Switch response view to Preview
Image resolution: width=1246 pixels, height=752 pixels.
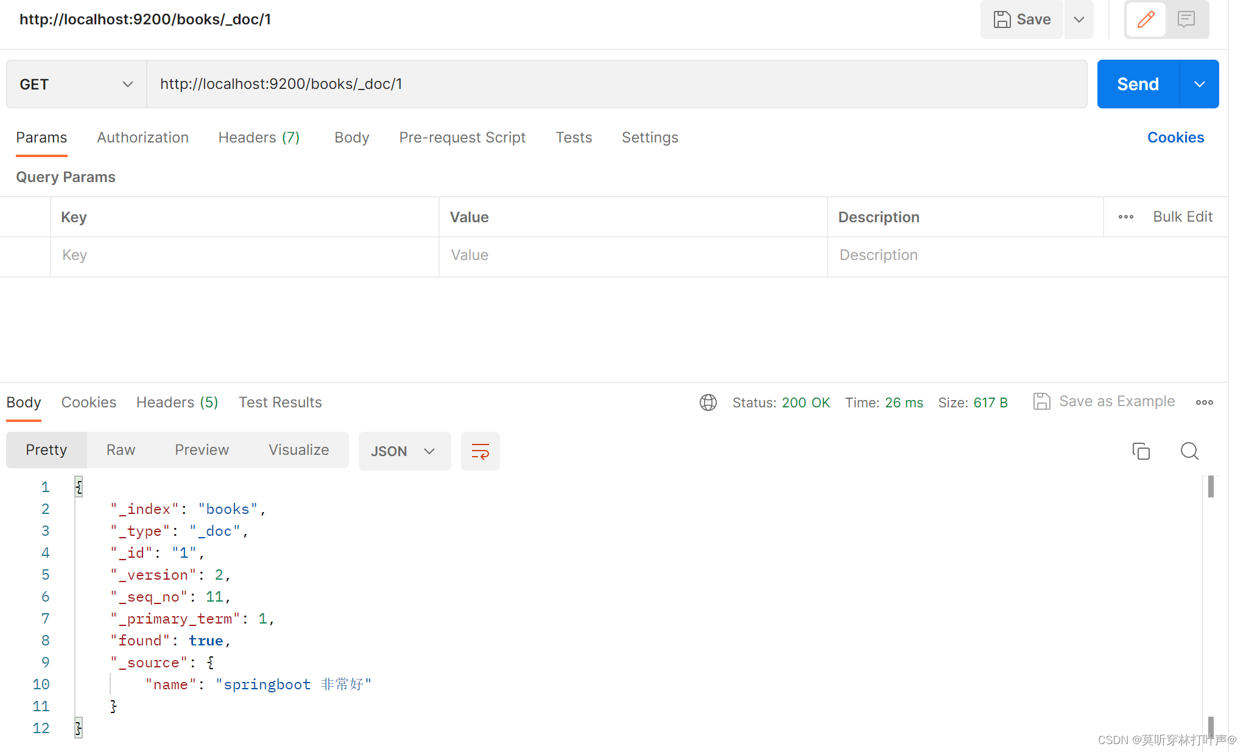pos(202,450)
